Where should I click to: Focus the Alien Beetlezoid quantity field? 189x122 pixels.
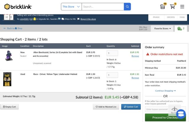point(112,53)
